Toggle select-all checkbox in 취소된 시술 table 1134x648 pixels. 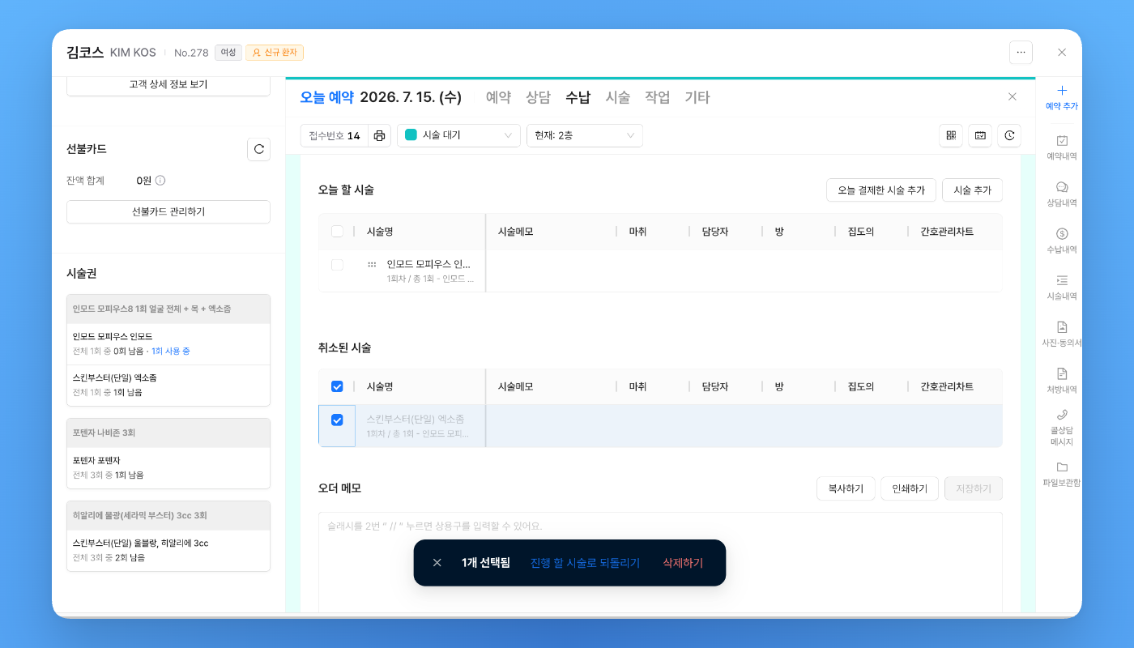pos(337,387)
